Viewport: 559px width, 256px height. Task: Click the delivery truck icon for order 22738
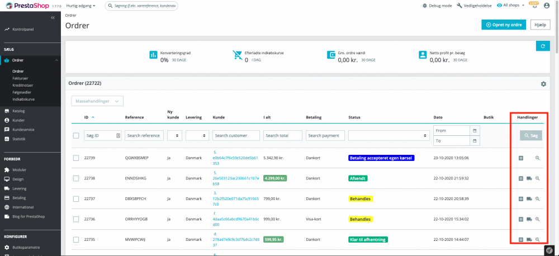tap(529, 178)
